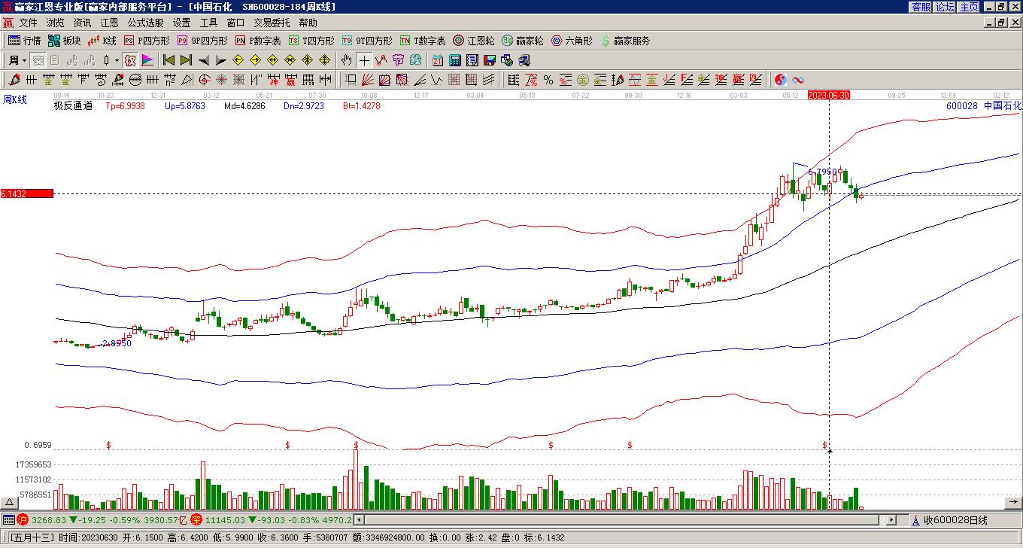The width and height of the screenshot is (1023, 548).
Task: Click the left yellow diamond arrow icon
Action: click(x=238, y=60)
